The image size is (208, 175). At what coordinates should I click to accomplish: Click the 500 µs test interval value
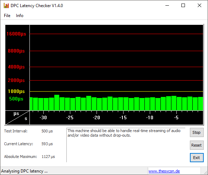[47, 131]
